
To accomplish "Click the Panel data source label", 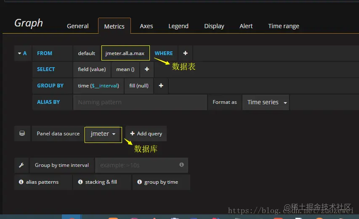I will point(58,134).
